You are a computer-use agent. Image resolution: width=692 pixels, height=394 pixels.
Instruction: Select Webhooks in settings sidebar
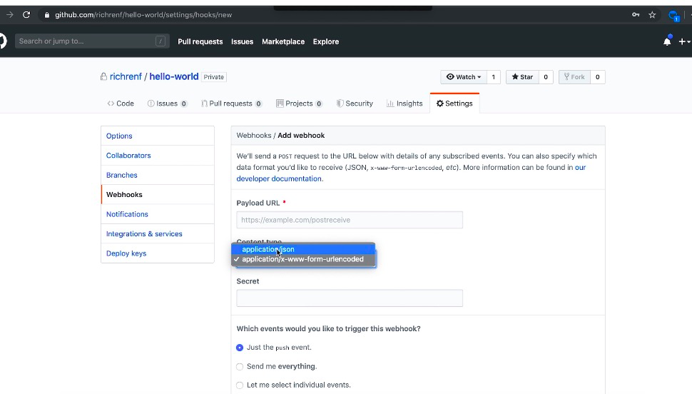(x=158, y=194)
